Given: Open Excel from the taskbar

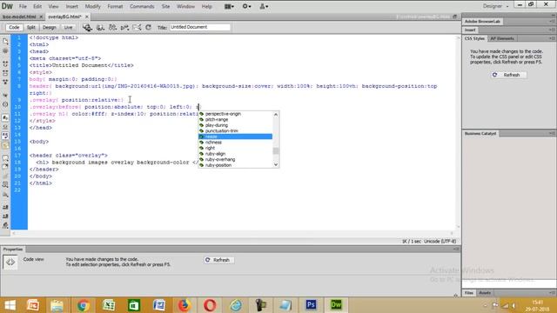Looking at the screenshot, I should (108, 305).
